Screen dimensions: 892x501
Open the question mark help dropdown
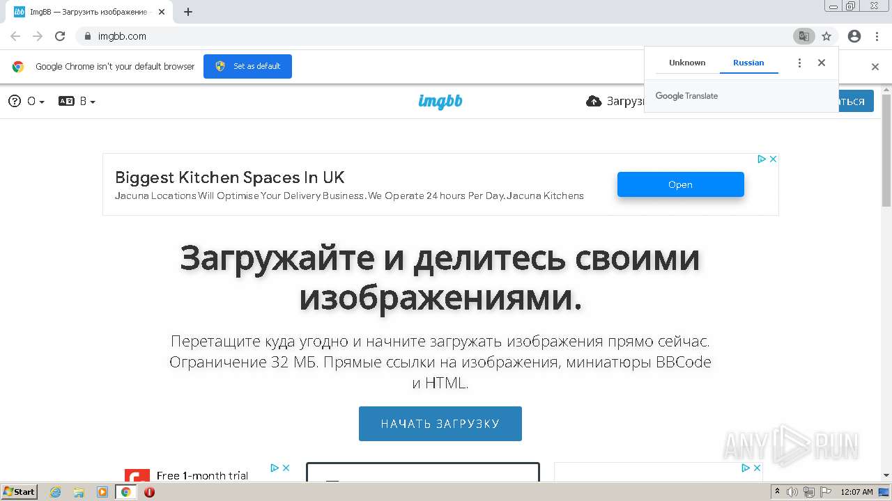click(26, 102)
